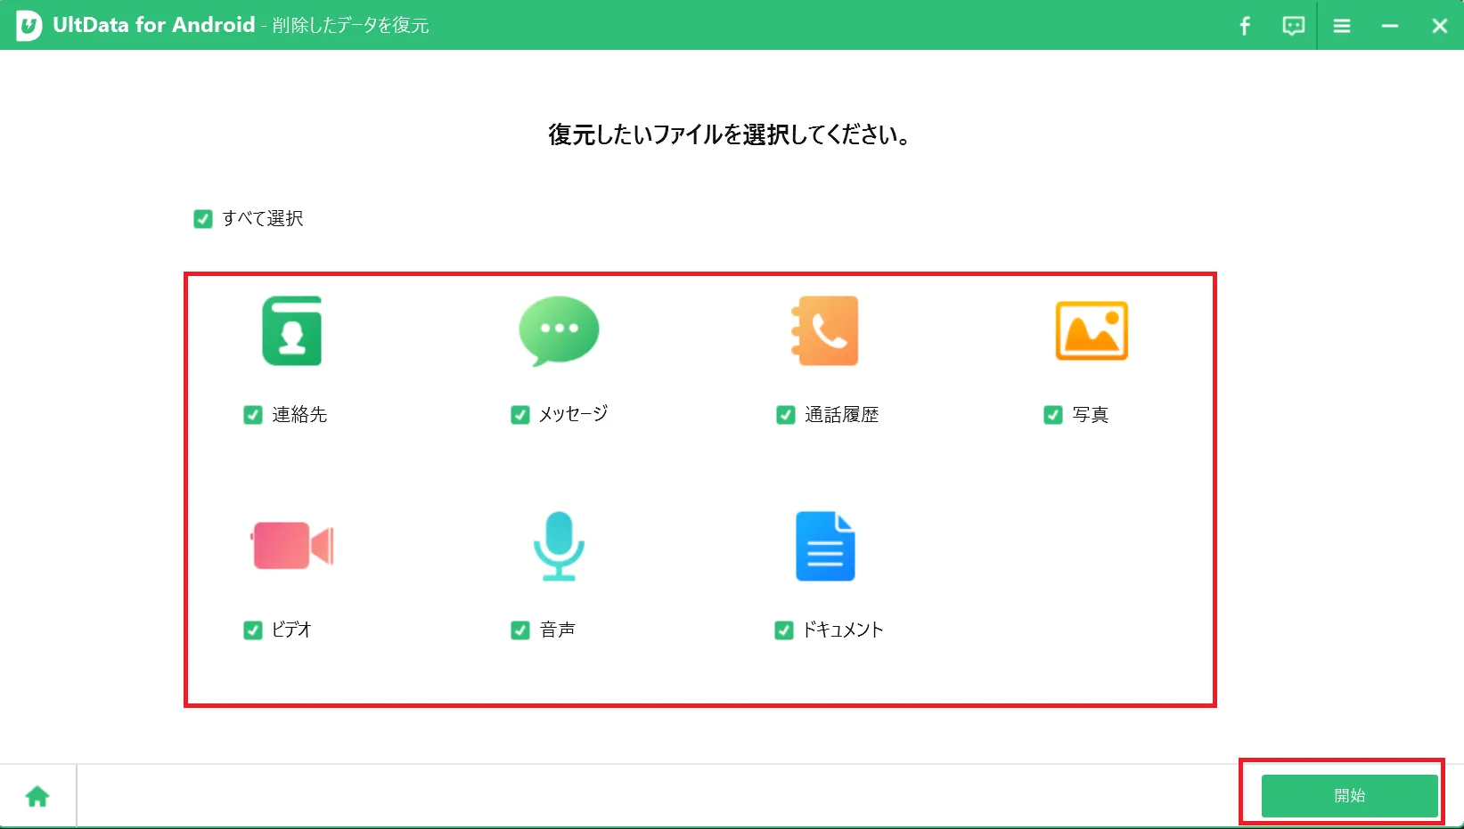Viewport: 1464px width, 829px height.
Task: Click the Contacts (連絡先) icon
Action: click(291, 330)
